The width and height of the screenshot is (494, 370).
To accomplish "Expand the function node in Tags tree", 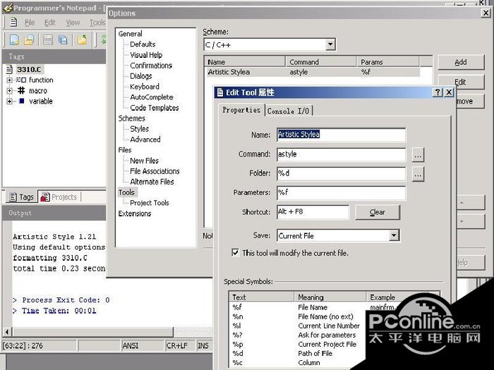I will [10, 80].
